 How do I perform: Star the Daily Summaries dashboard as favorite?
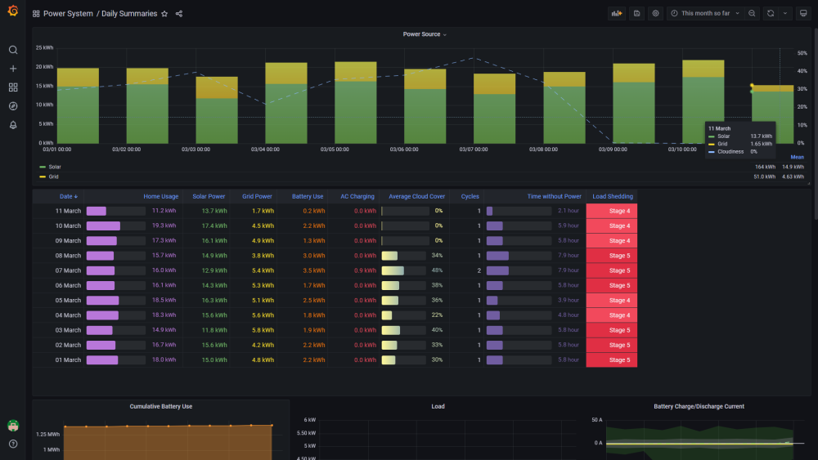[164, 14]
